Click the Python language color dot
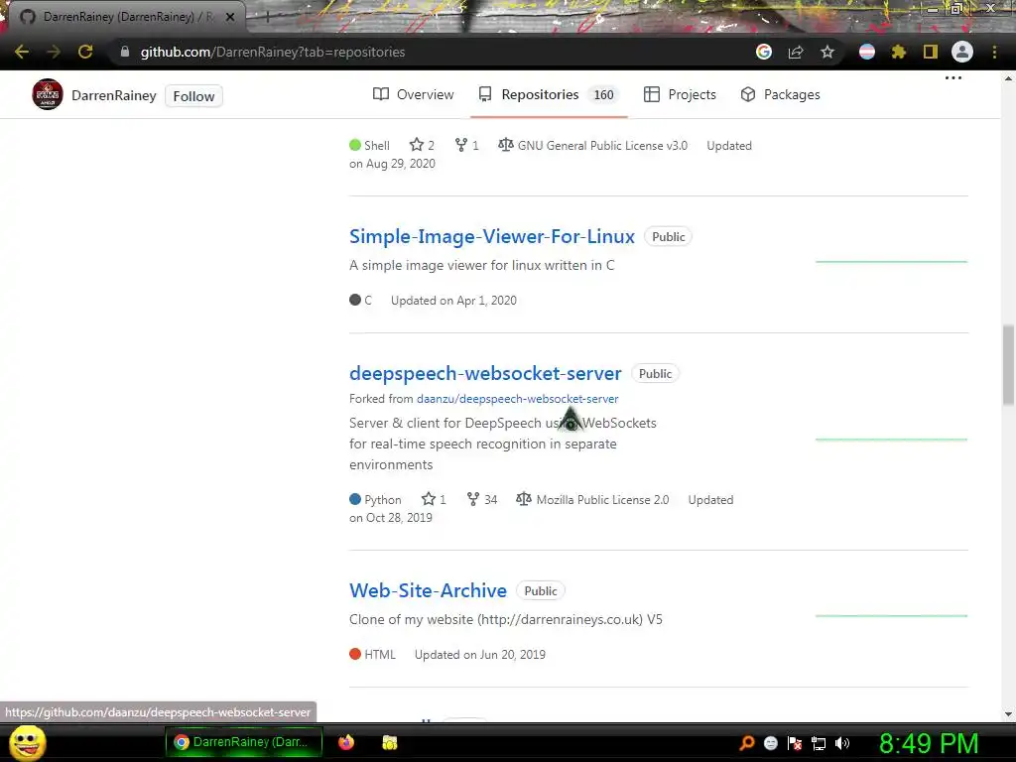Image resolution: width=1016 pixels, height=762 pixels. [x=355, y=500]
